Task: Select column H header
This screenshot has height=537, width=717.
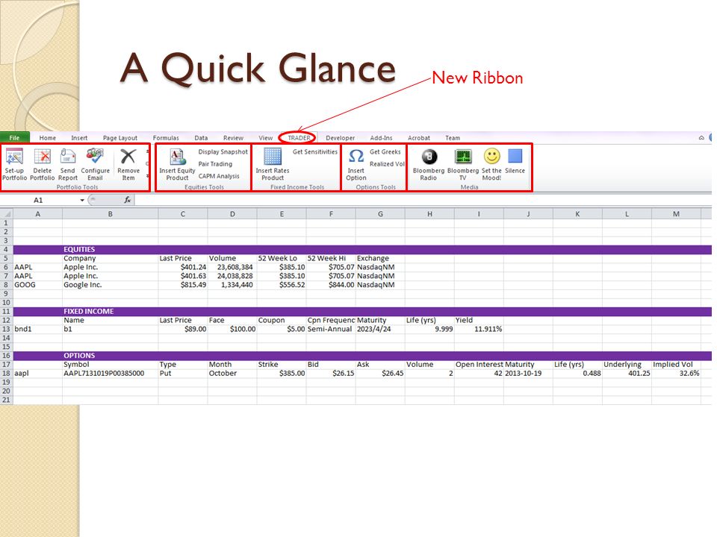Action: (x=430, y=214)
